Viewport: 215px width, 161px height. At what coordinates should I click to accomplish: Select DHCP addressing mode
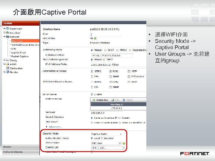[x=105, y=50]
